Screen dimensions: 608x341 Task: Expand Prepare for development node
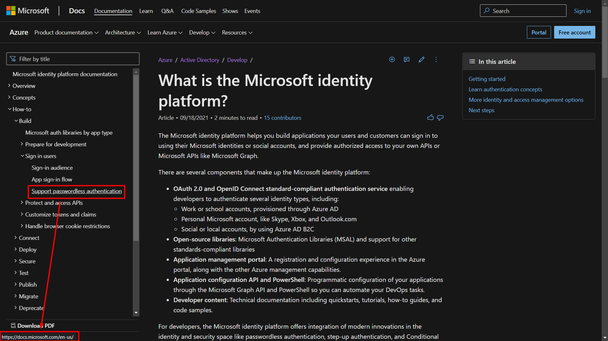coord(22,144)
